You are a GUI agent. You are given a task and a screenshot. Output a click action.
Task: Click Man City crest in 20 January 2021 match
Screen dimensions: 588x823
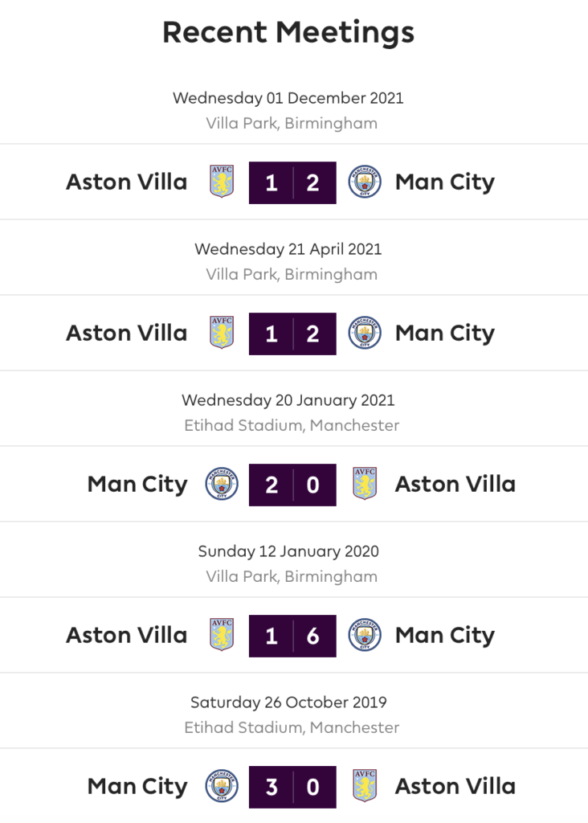pos(222,484)
